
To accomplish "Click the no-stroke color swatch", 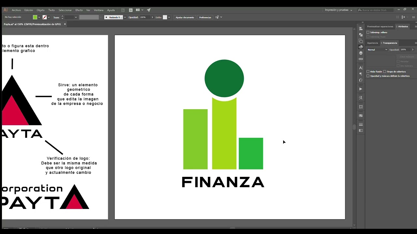I will (45, 17).
